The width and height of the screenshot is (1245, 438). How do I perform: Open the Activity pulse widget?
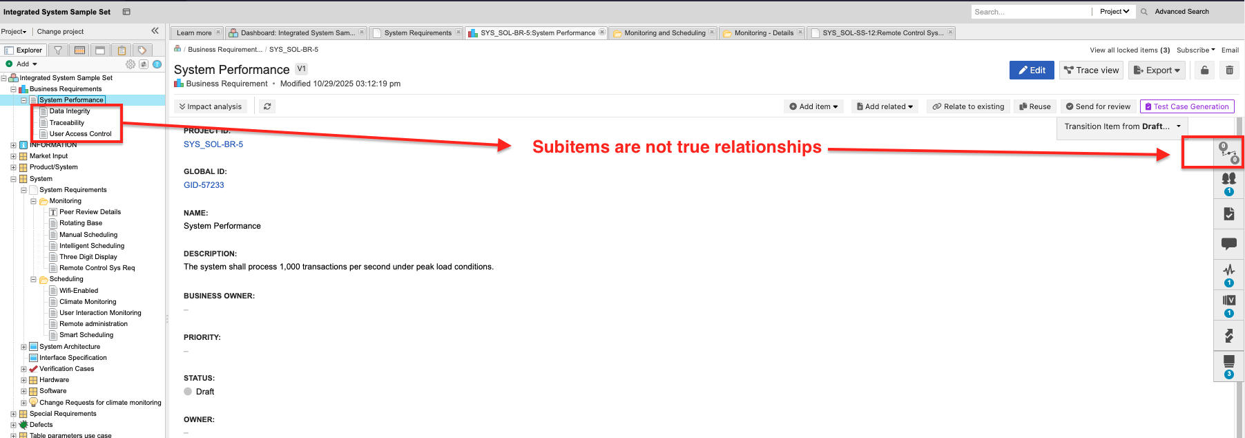(1228, 274)
